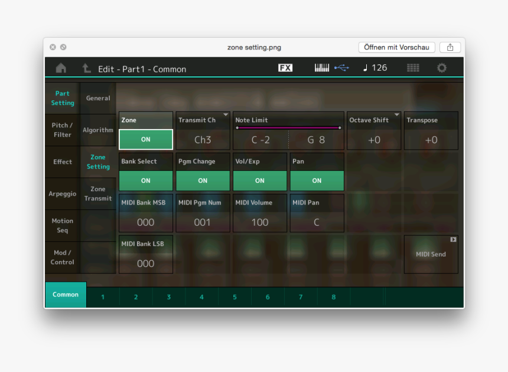Toggle the Vol/Exp ON switch
The height and width of the screenshot is (372, 508).
(260, 180)
